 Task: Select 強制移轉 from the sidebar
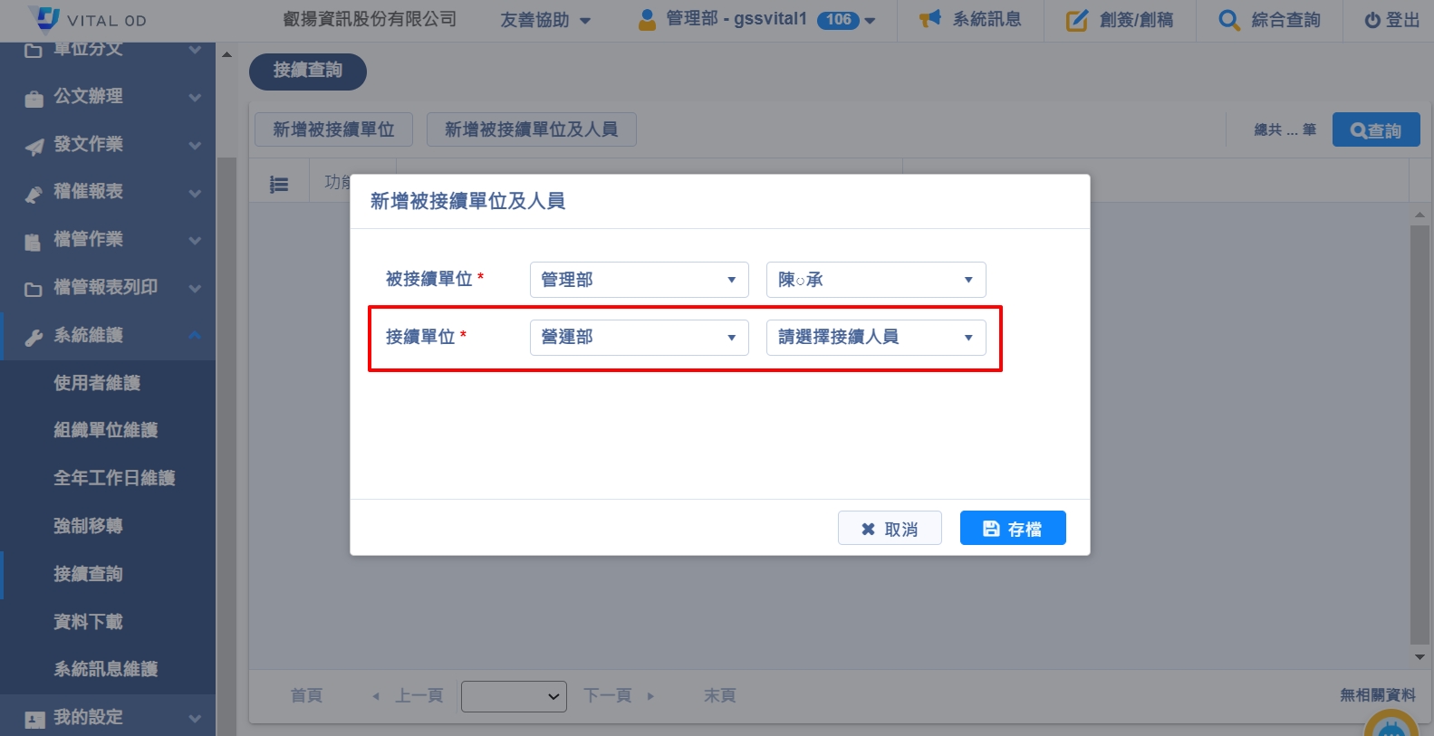click(88, 526)
